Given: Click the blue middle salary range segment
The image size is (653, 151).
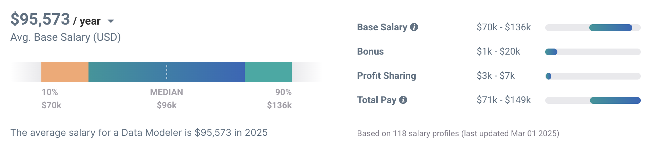Looking at the screenshot, I should click(x=203, y=72).
